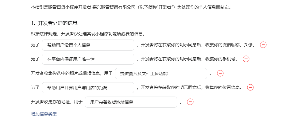Delete the 手机号 collection row
This screenshot has height=122, width=301.
coord(246,59)
